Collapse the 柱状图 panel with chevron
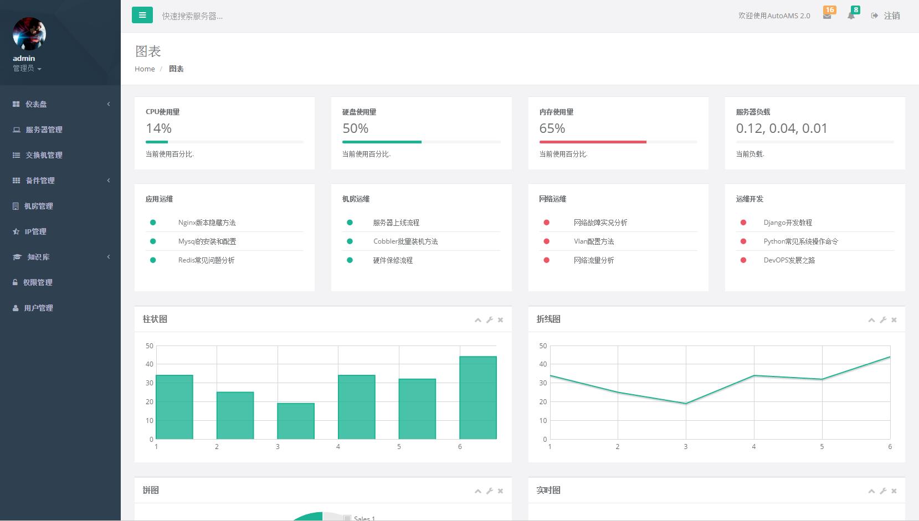The width and height of the screenshot is (919, 521). 478,320
